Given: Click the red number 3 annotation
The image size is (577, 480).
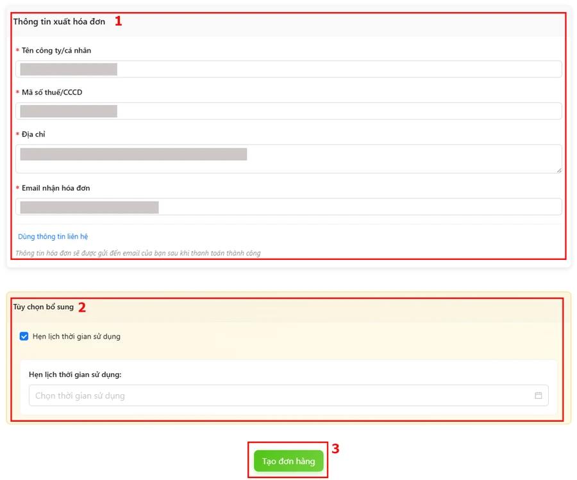Looking at the screenshot, I should click(335, 449).
